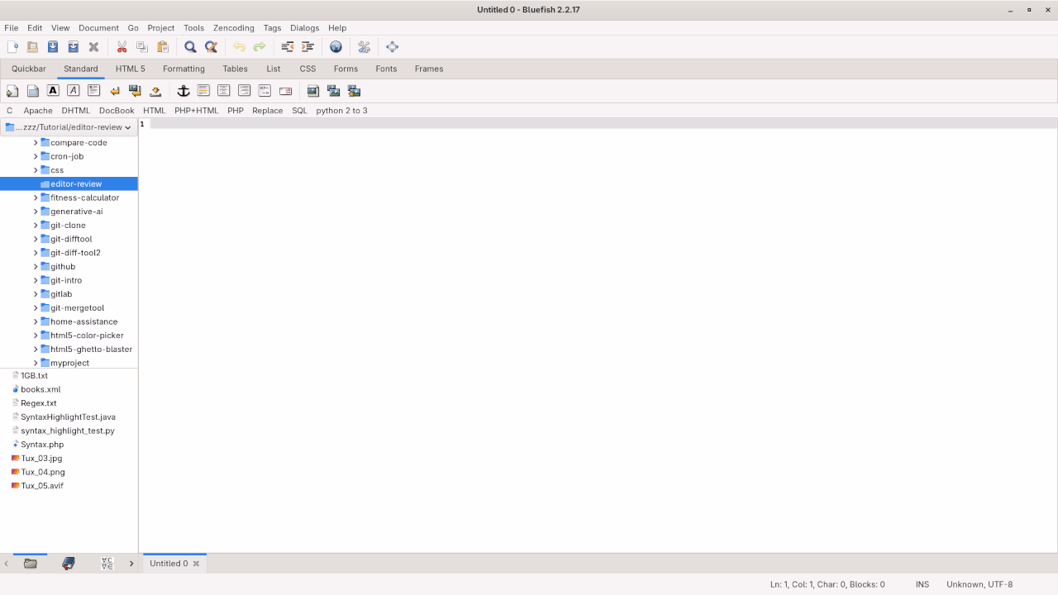
Task: Expand the fitness-calculator folder
Action: 36,198
